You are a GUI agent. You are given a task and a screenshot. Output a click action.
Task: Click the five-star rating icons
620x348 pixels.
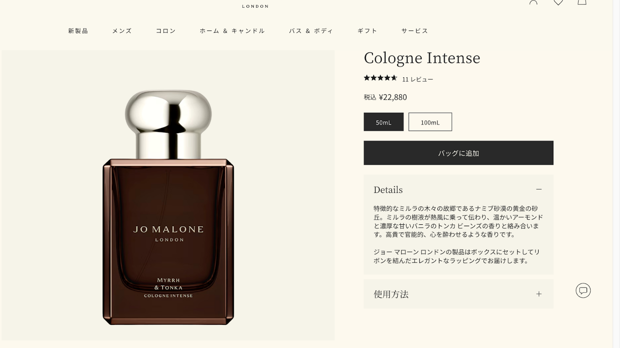point(381,78)
